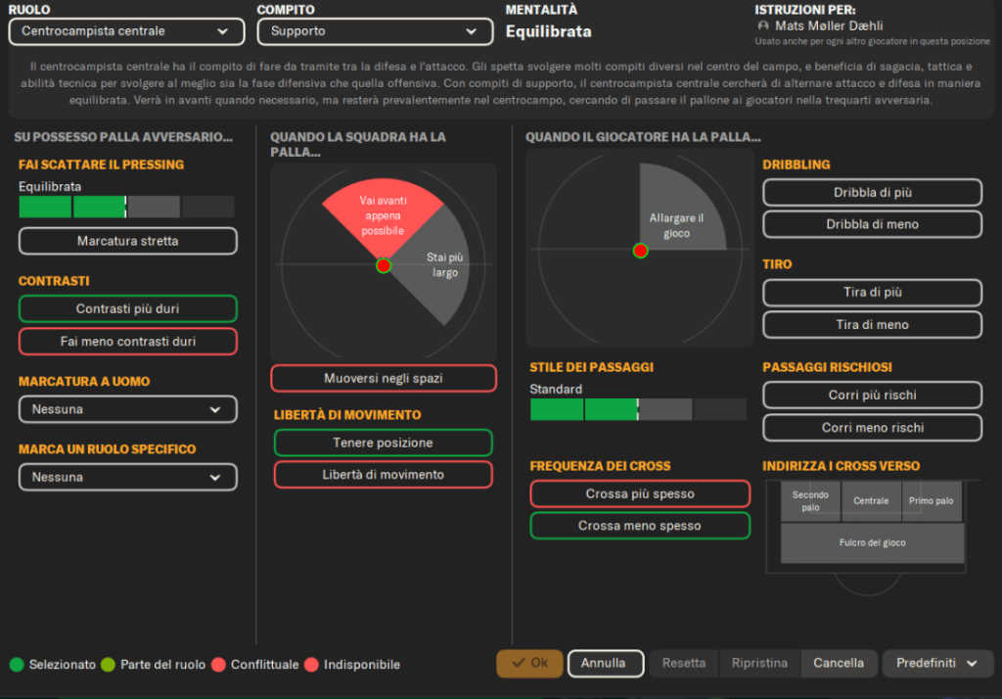1002x699 pixels.
Task: Expand 'Marca un ruolo specifico' dropdown menu
Action: 127,477
